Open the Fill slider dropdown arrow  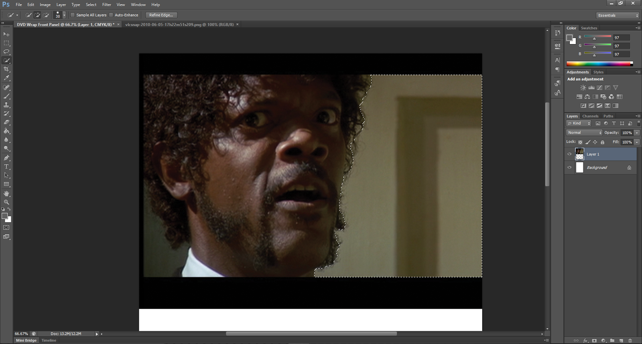(637, 142)
